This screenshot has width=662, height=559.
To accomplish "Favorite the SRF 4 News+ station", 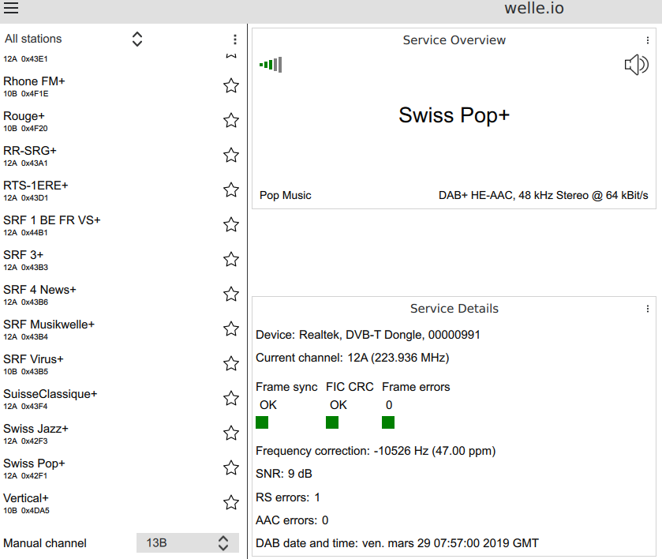I will [x=231, y=294].
